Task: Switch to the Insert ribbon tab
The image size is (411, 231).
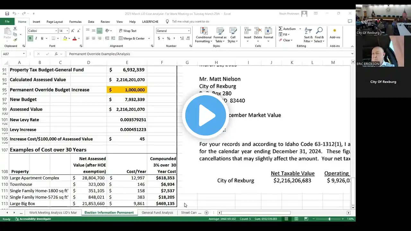Action: (36, 21)
